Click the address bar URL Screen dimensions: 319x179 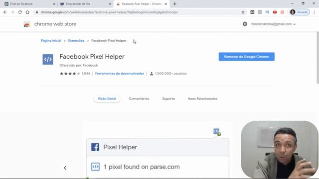109,12
